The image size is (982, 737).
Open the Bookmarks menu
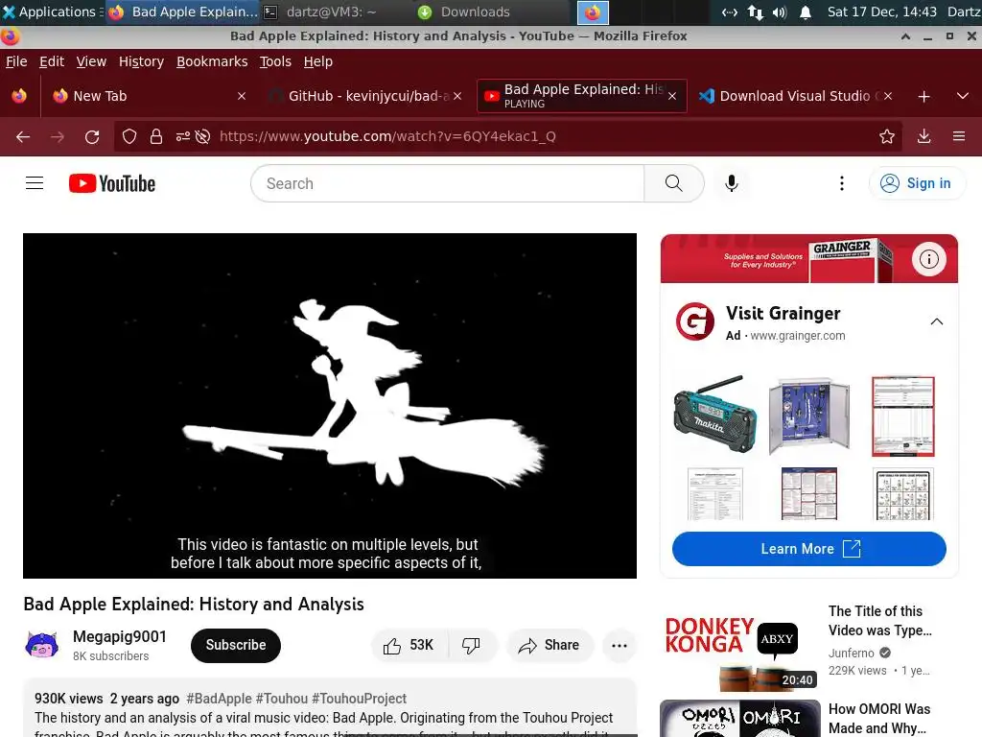click(x=212, y=61)
